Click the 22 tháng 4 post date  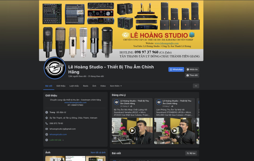click(125, 106)
